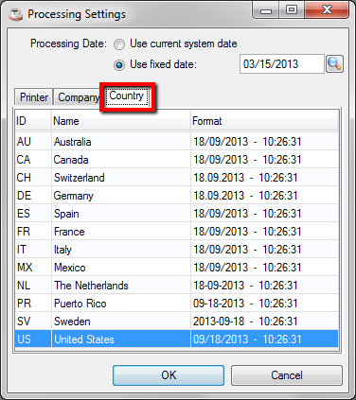Click the Cancel button
This screenshot has width=356, height=400.
point(287,375)
